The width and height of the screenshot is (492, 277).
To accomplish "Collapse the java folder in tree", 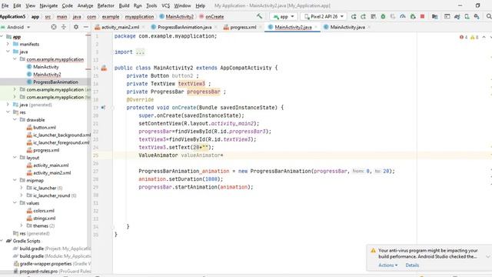I will (8, 52).
